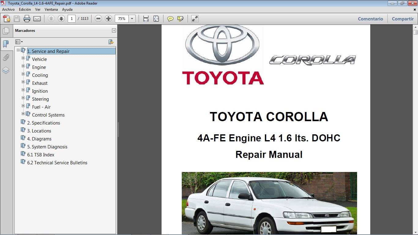Image resolution: width=418 pixels, height=235 pixels.
Task: Expand the Engine bookmark
Action: click(23, 66)
